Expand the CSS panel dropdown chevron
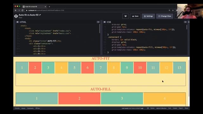203x114 pixels. (185, 22)
